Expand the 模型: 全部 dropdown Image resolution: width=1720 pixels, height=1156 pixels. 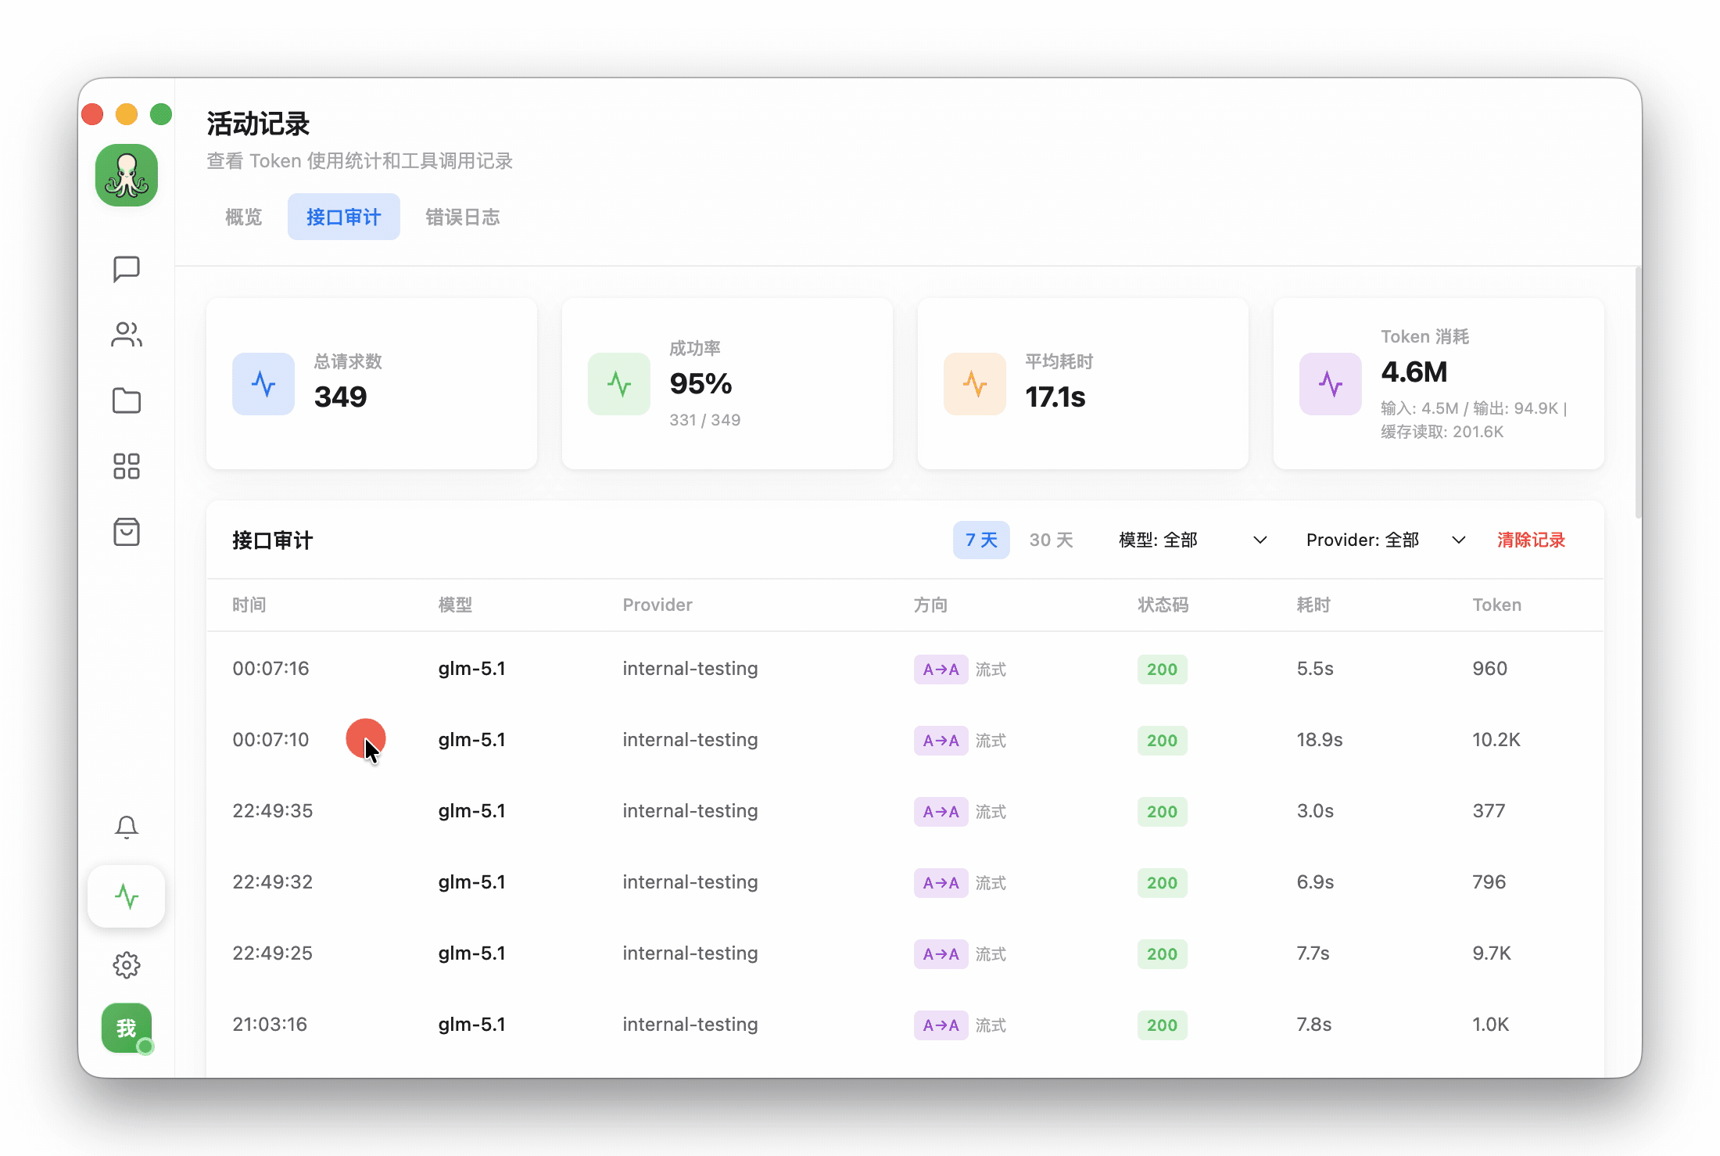(x=1191, y=540)
